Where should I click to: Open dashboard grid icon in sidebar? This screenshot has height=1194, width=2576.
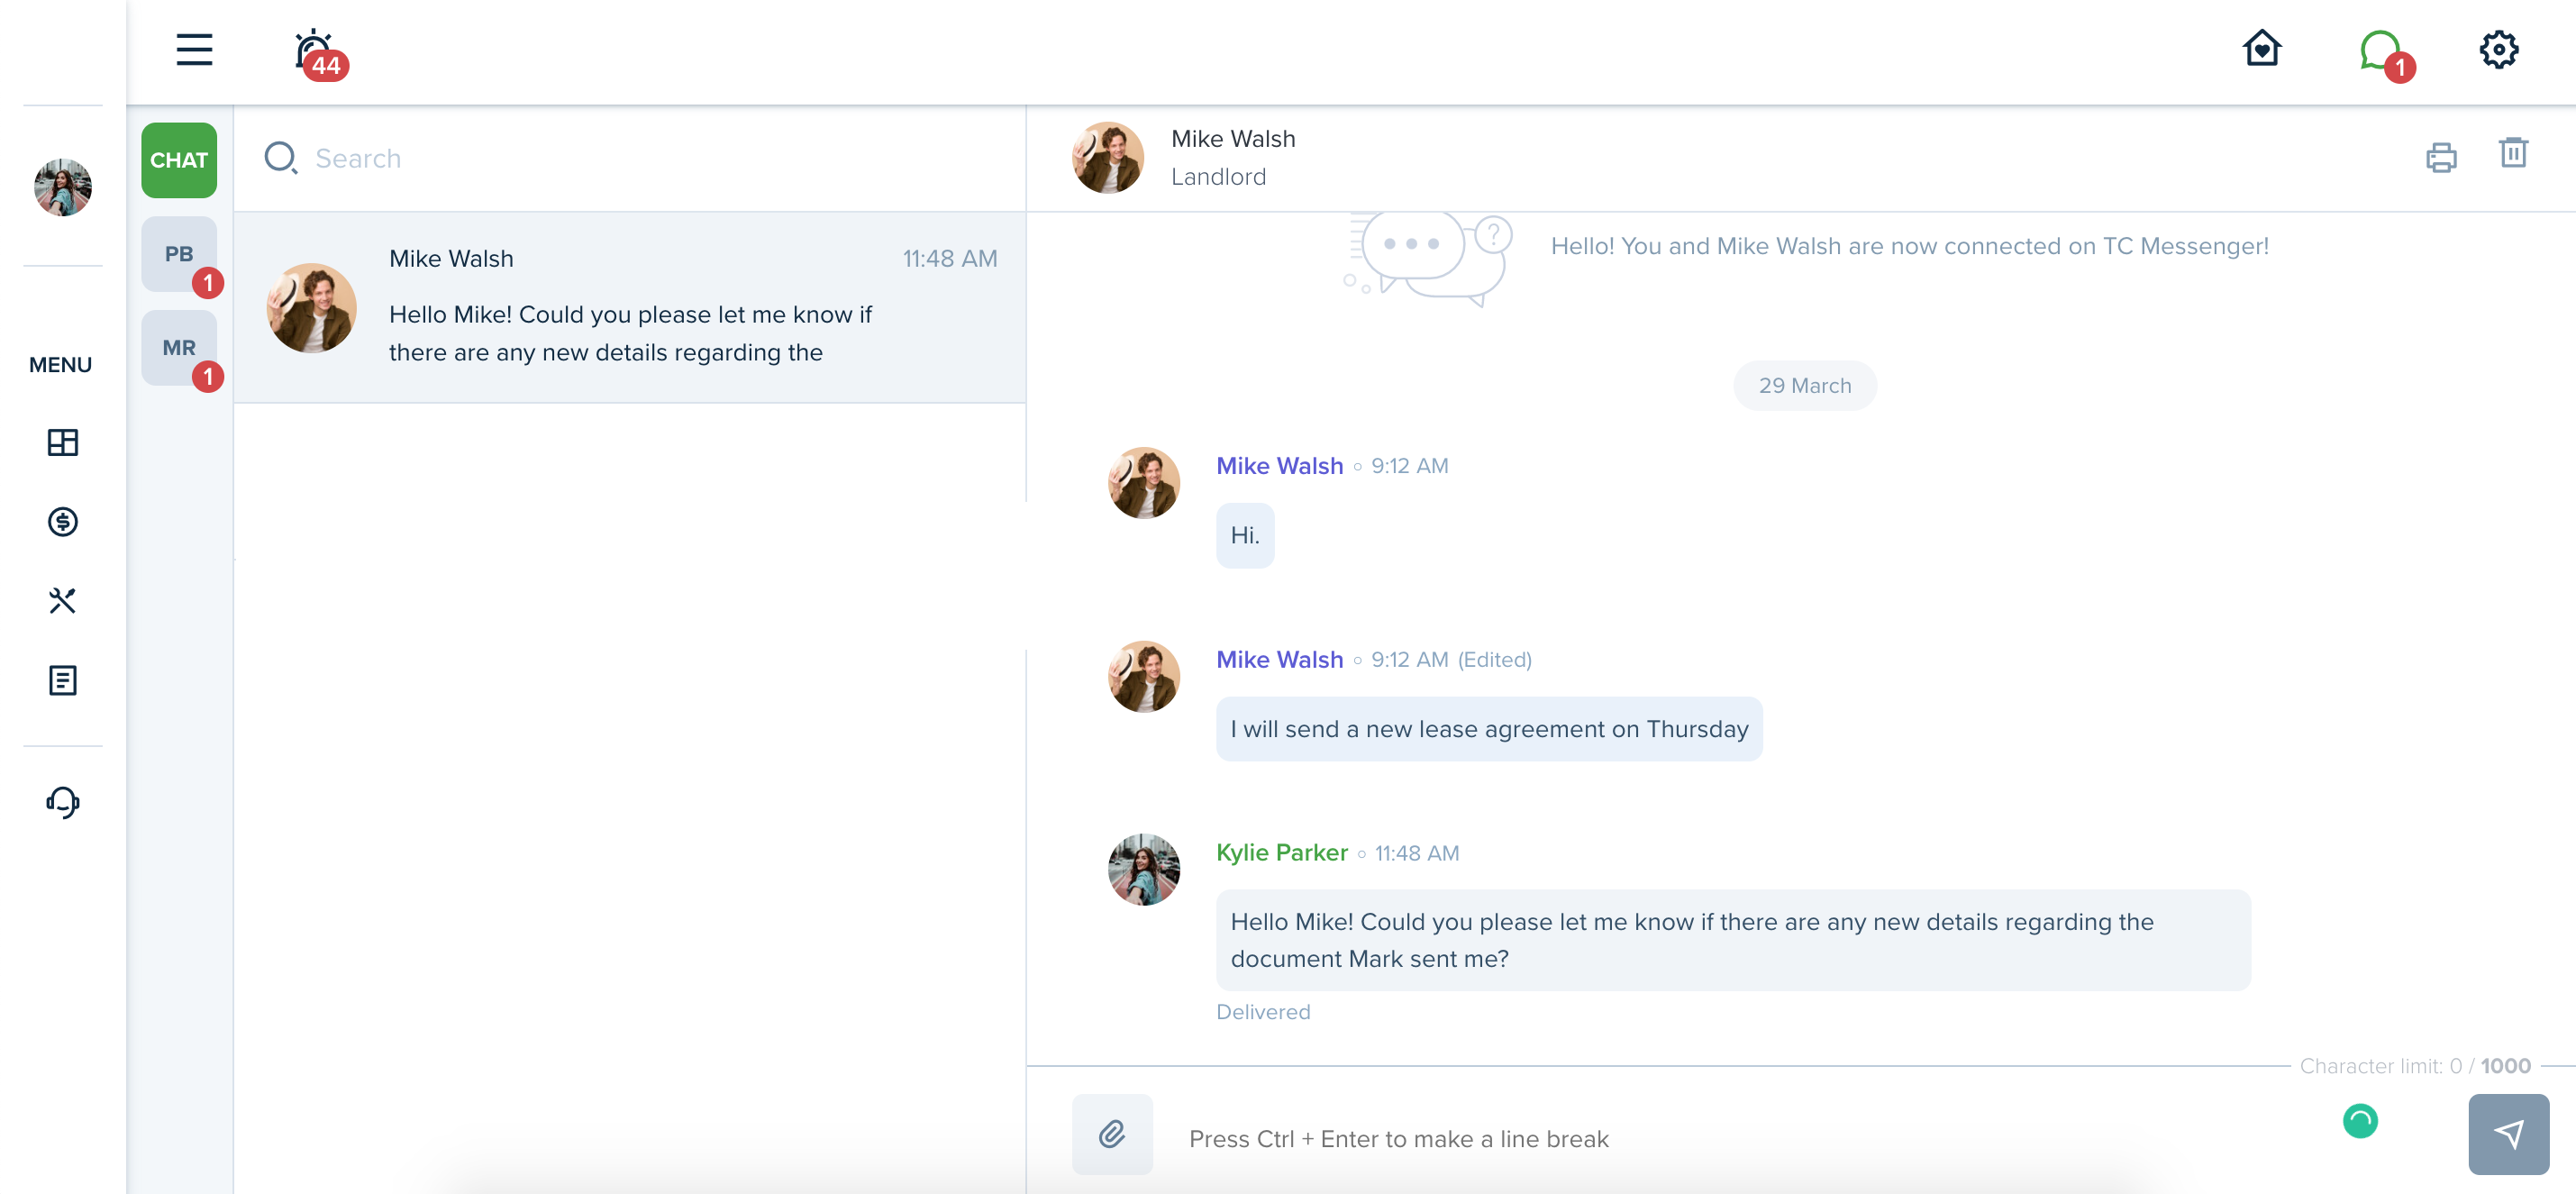[x=63, y=442]
